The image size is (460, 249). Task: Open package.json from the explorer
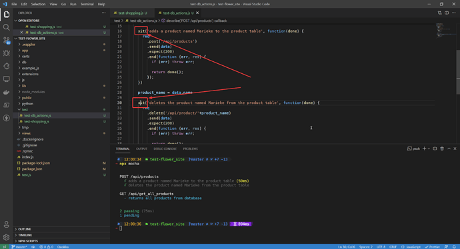coord(32,169)
